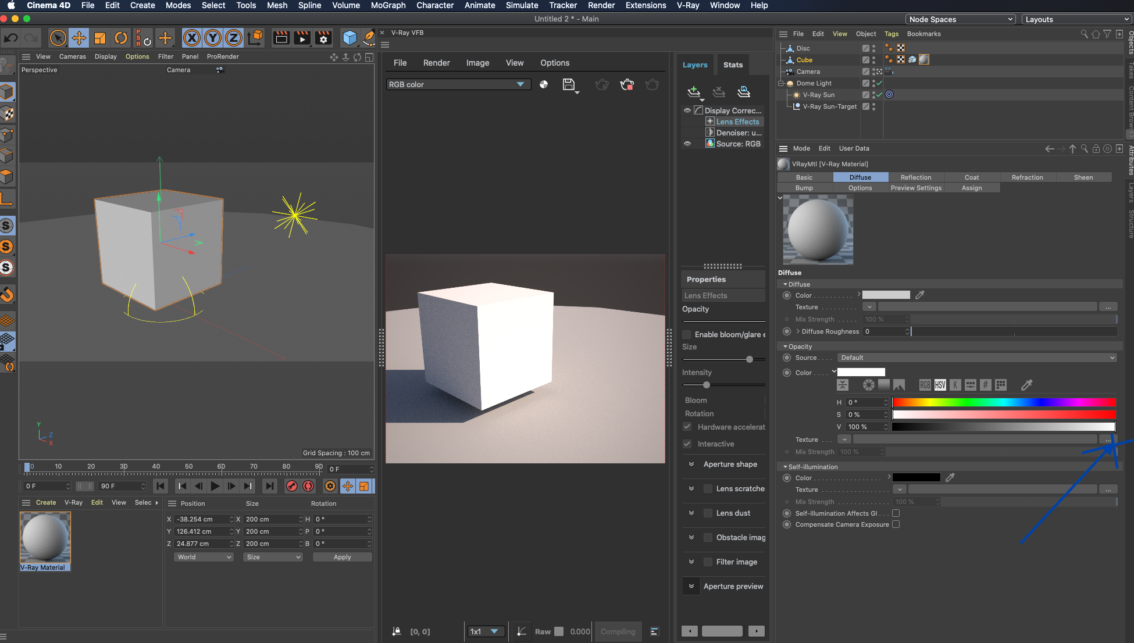The image size is (1134, 643).
Task: Pick diffuse color with eyedropper icon
Action: click(x=920, y=295)
